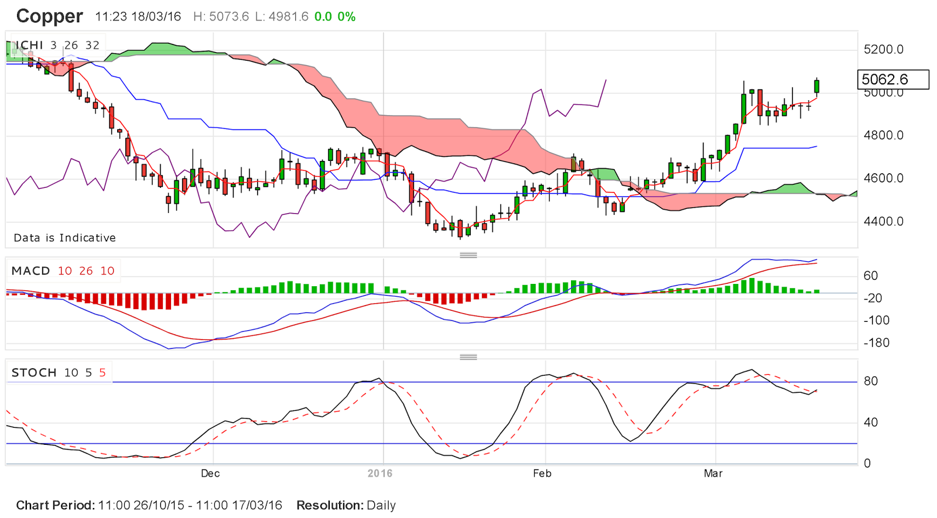
Task: Click the MACD axis value -180
Action: [x=877, y=343]
